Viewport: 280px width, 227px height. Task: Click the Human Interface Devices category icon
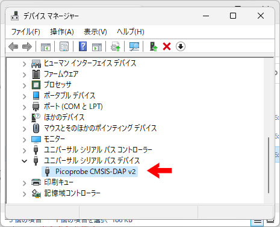click(36, 64)
